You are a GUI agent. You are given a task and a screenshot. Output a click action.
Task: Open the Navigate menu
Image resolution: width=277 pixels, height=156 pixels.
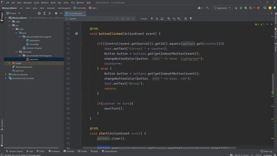(28, 3)
